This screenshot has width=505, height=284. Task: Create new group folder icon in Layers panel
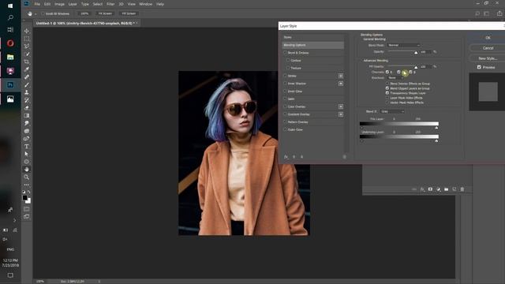click(447, 189)
